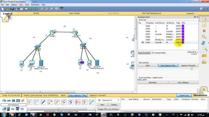Choose the Inspect magnifier tool
This screenshot has height=117, width=209.
[x=204, y=37]
